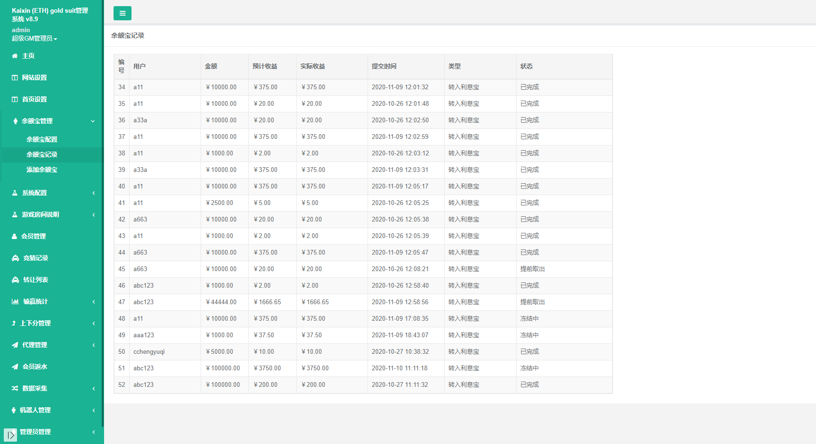Click the 会员管理 user icon

click(x=15, y=236)
